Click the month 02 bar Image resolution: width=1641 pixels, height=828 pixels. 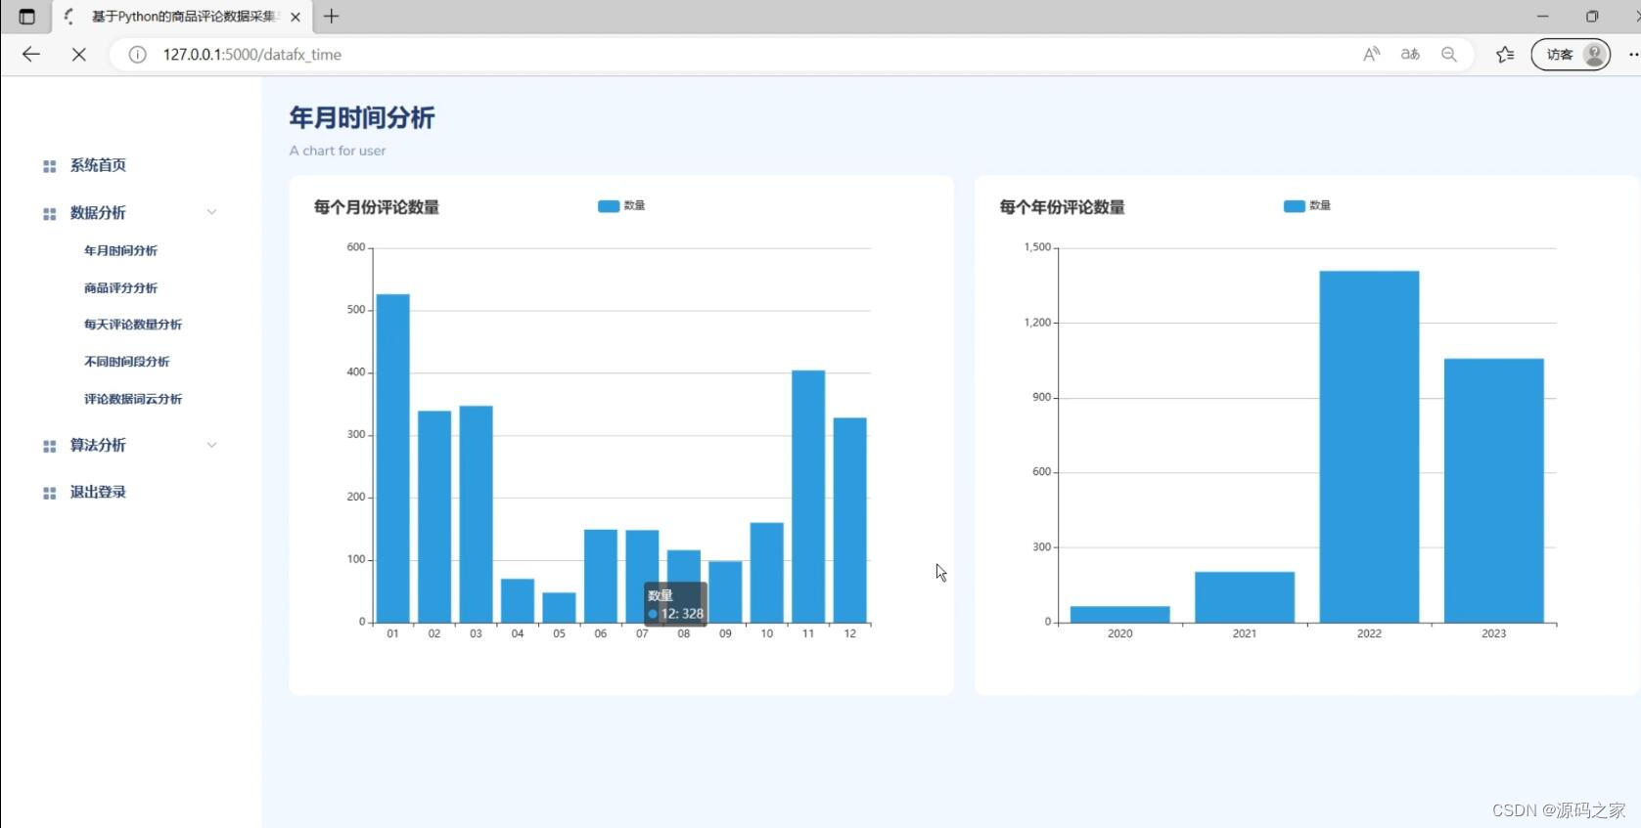[x=434, y=516]
